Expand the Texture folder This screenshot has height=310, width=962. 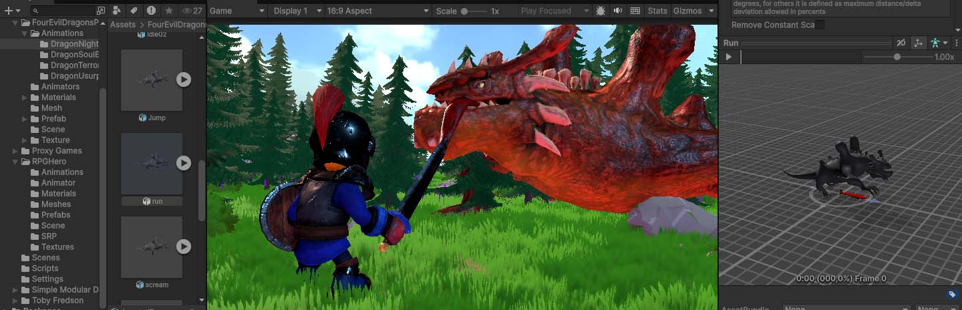pyautogui.click(x=25, y=140)
